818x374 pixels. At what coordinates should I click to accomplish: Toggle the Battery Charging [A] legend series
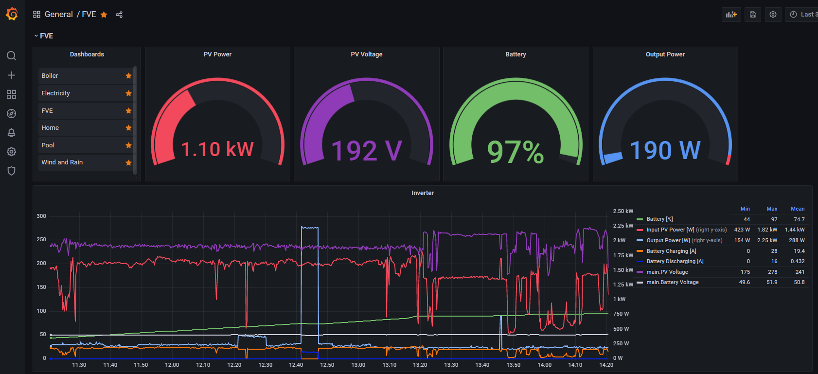[x=671, y=251]
